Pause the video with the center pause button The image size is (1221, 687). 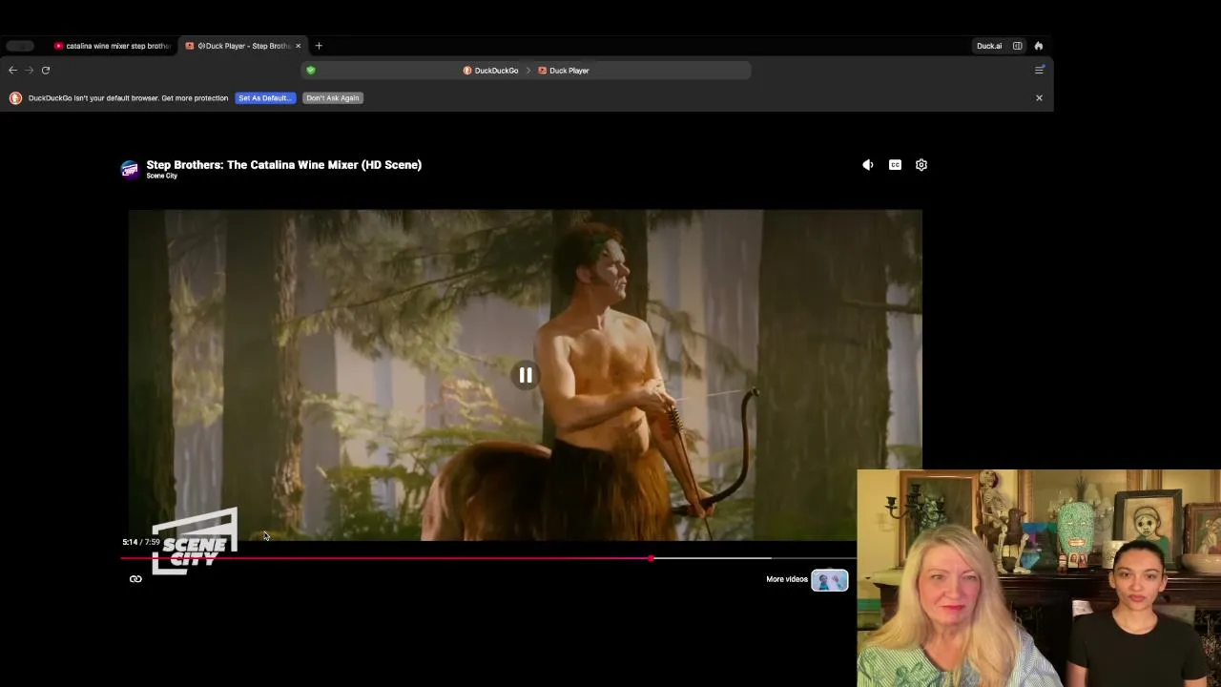[526, 375]
